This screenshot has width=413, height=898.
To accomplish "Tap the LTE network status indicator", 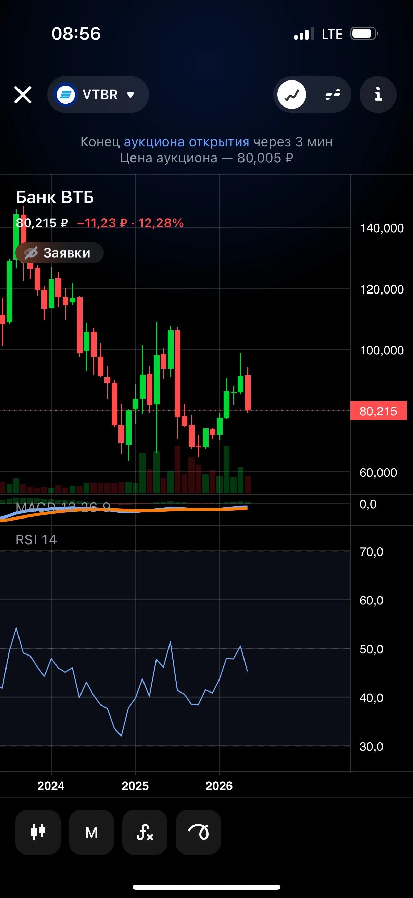I will pyautogui.click(x=332, y=34).
